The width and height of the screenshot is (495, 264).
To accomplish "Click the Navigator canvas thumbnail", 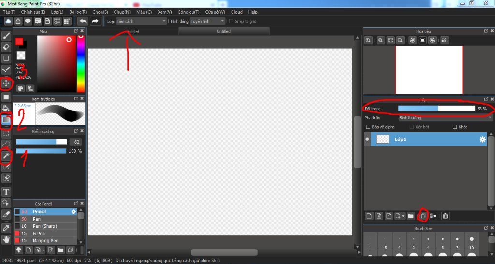I will tap(429, 70).
